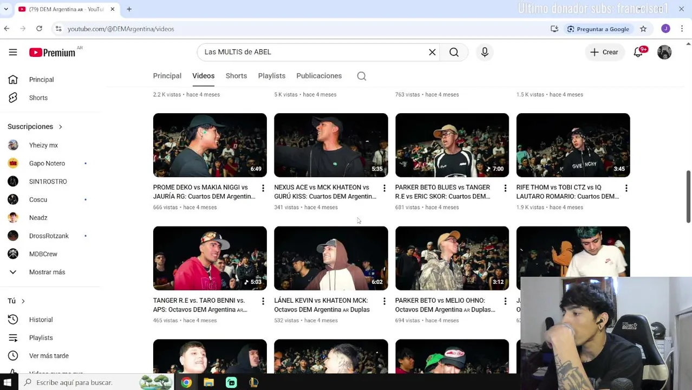Click title LÁNEL KEVIN vs KHATEON MCK
The height and width of the screenshot is (390, 692).
pyautogui.click(x=322, y=305)
